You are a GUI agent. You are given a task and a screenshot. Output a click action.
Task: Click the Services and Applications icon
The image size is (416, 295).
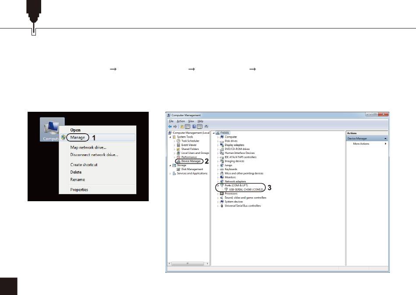tap(174, 174)
